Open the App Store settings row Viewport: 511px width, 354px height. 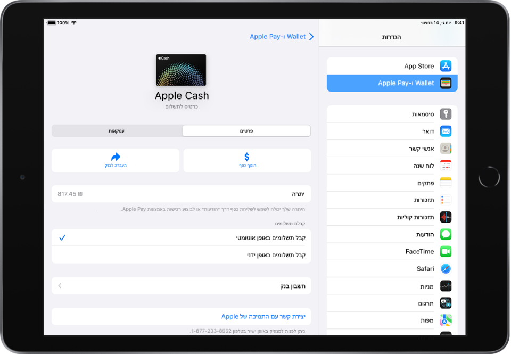[392, 66]
